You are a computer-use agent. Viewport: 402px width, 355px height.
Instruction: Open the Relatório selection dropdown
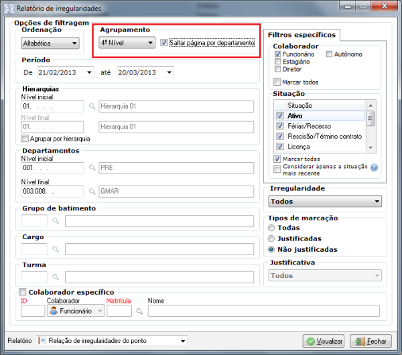coord(112,341)
